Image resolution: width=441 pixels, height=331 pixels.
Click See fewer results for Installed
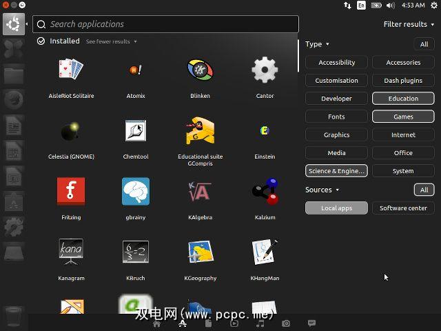[x=111, y=41]
